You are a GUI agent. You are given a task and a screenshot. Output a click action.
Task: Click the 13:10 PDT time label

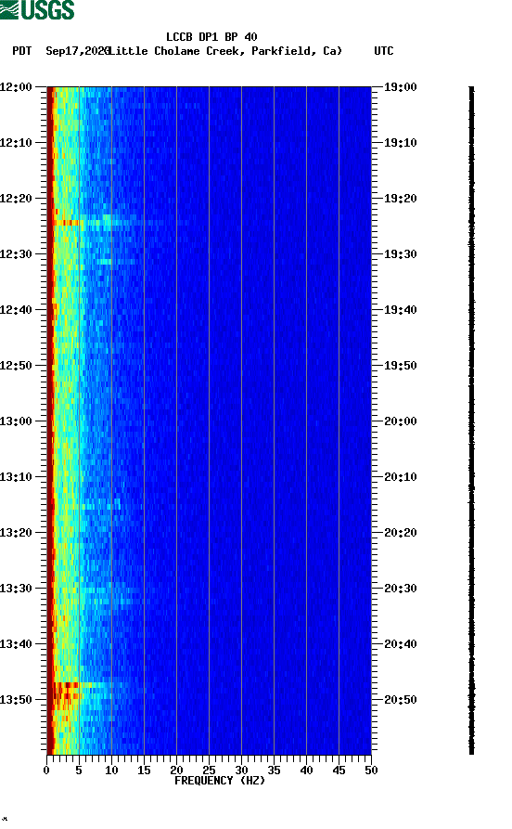click(x=16, y=477)
